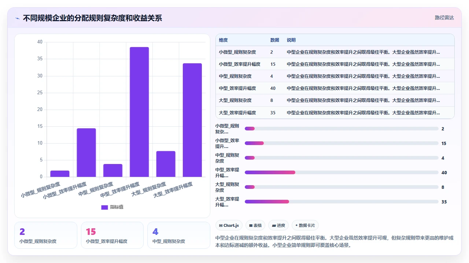Image resolution: width=469 pixels, height=263 pixels.
Task: Click the 表格 tag chip
Action: [x=255, y=225]
